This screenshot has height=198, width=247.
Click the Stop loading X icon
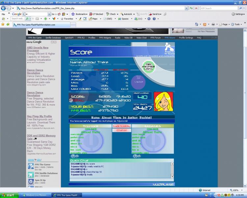196,8
